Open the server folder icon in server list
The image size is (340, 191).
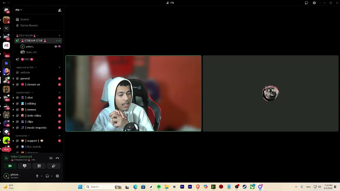(x=6, y=63)
